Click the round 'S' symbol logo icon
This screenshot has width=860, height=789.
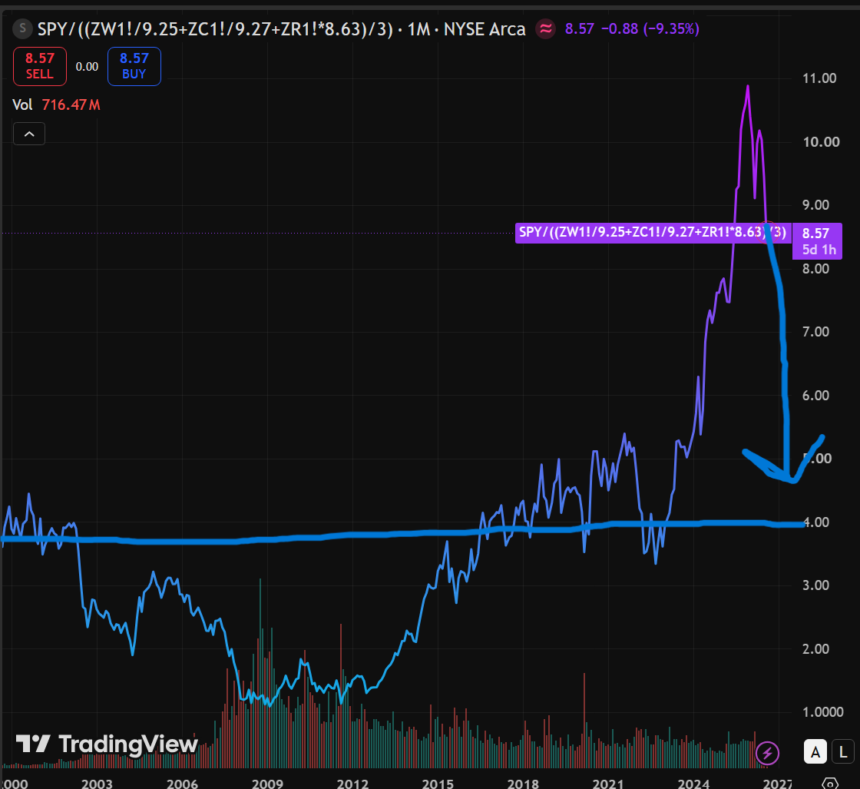point(22,28)
